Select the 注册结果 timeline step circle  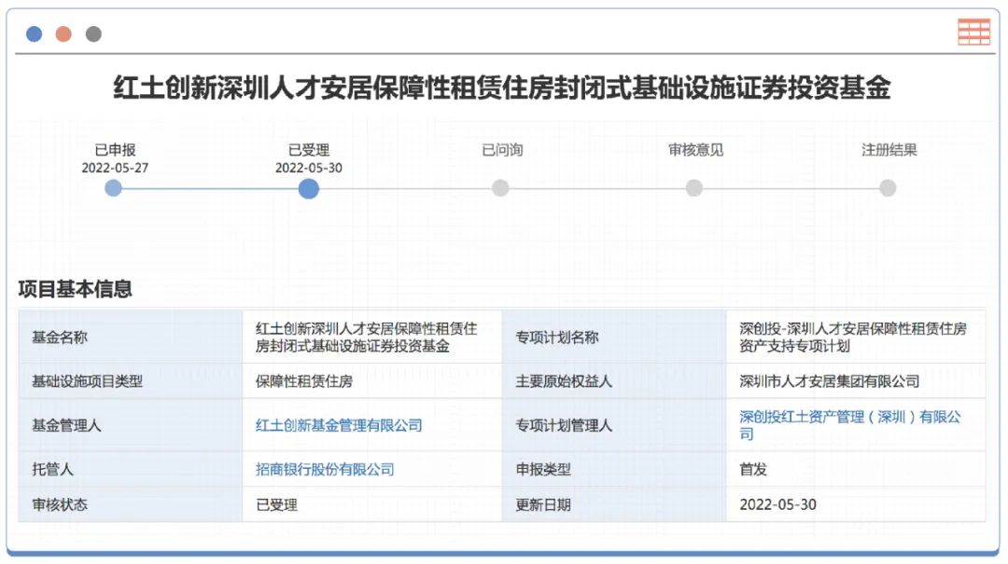(888, 188)
